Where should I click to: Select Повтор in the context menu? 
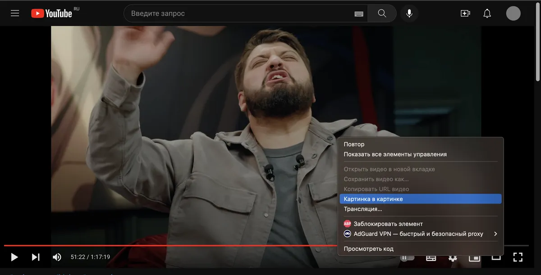tap(421, 144)
